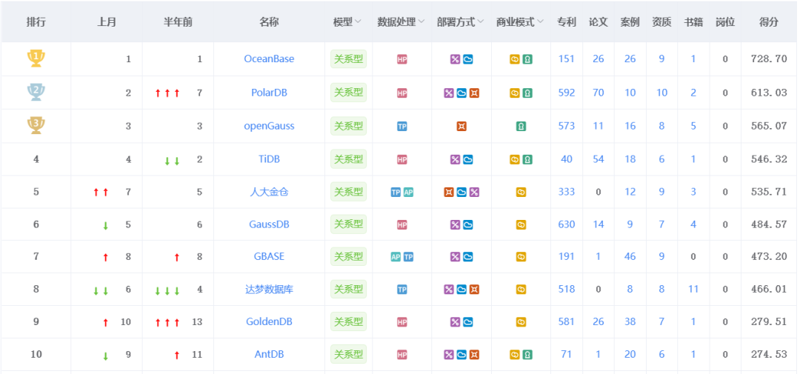Open the 模型 column filter dropdown
Image resolution: width=800 pixels, height=374 pixels.
[x=359, y=22]
